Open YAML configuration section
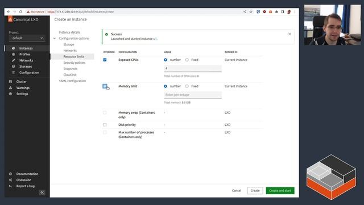This screenshot has width=364, height=205. pos(72,81)
